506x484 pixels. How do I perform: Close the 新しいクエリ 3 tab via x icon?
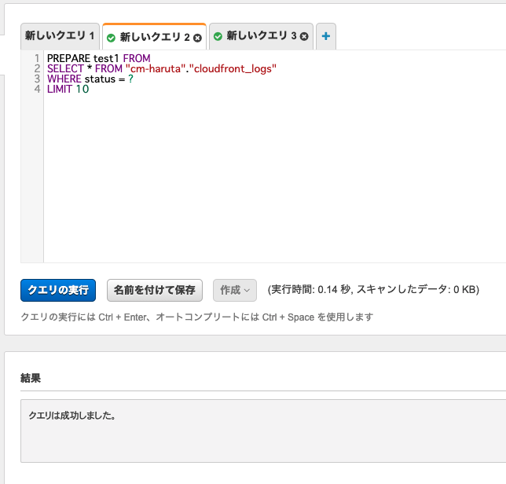click(x=304, y=36)
